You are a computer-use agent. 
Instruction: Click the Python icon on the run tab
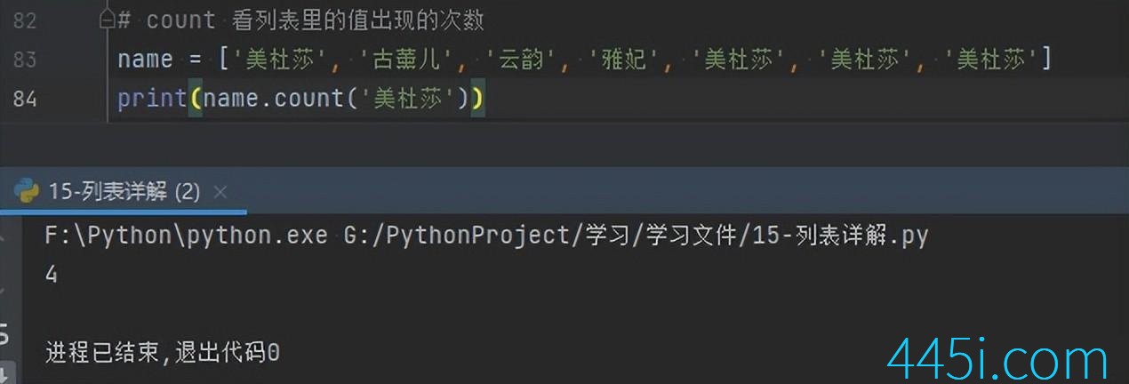click(x=26, y=191)
